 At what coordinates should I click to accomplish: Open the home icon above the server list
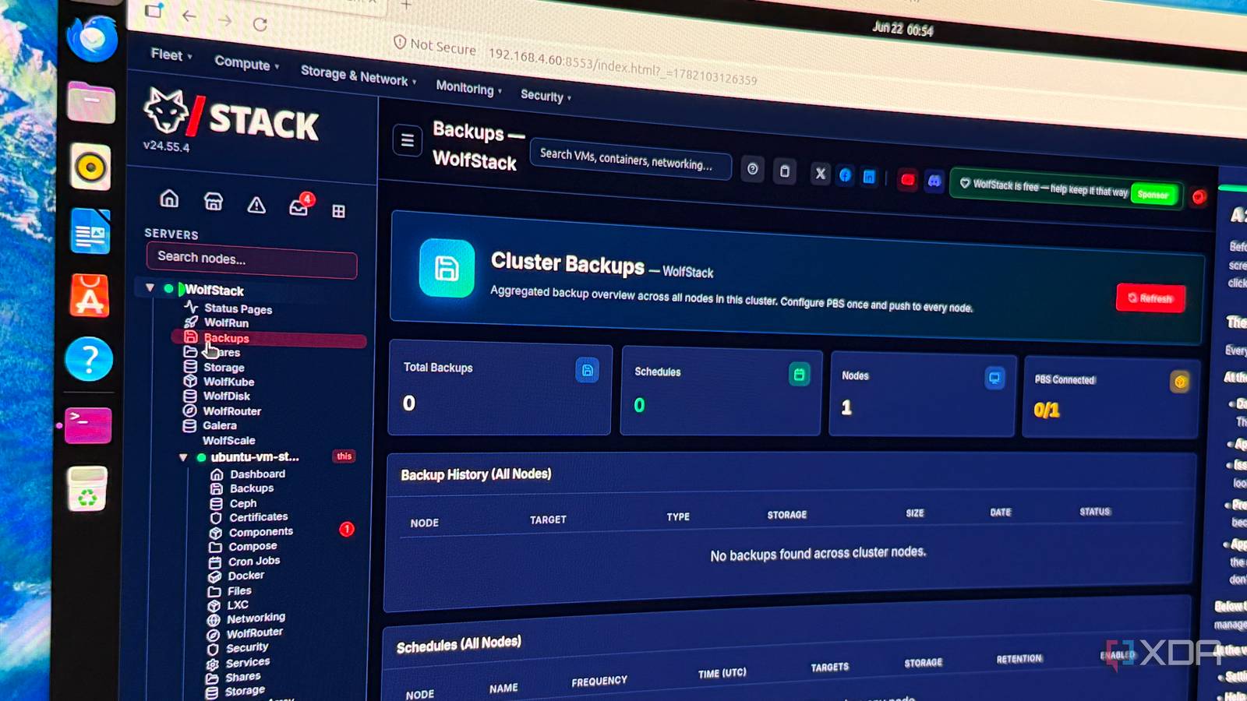point(169,199)
